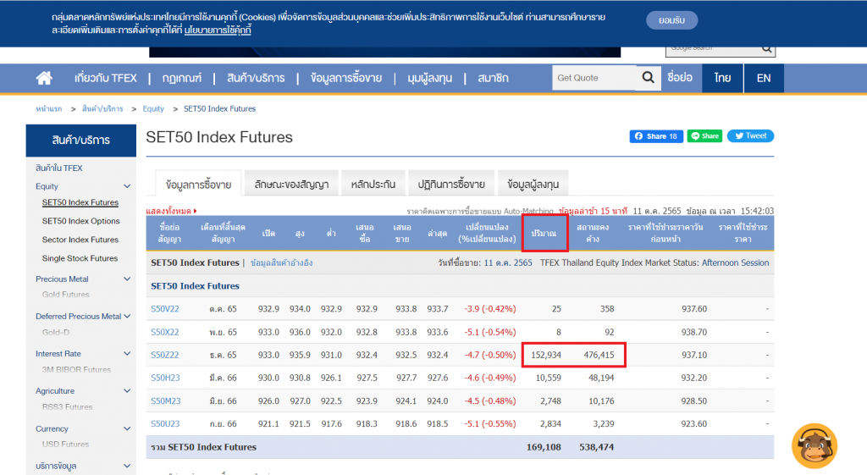Screen dimensions: 867x475
Task: Share the page via Facebook Share button
Action: click(x=656, y=136)
